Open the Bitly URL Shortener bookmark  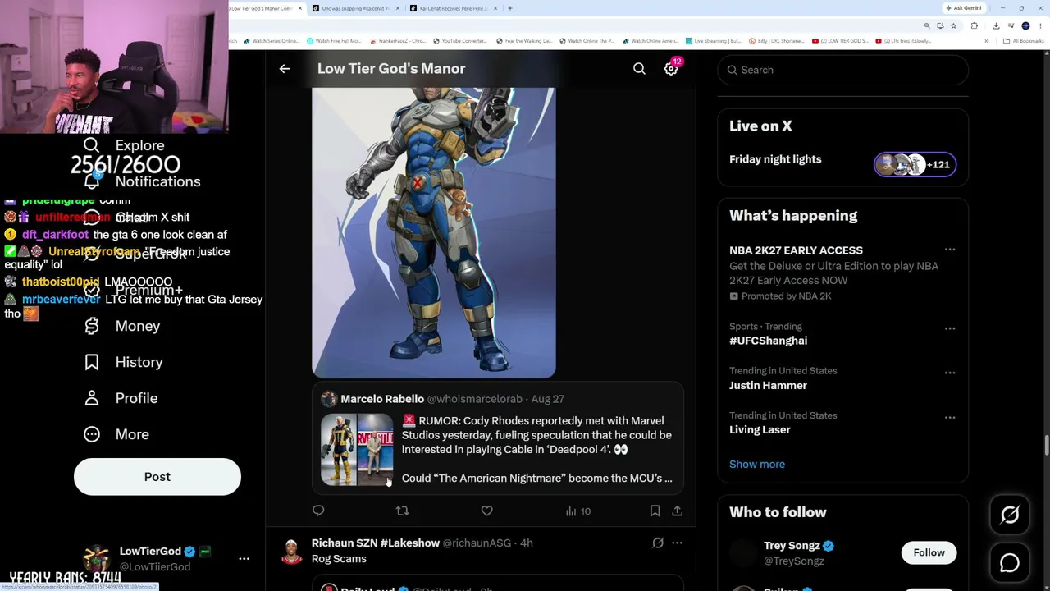(x=776, y=41)
